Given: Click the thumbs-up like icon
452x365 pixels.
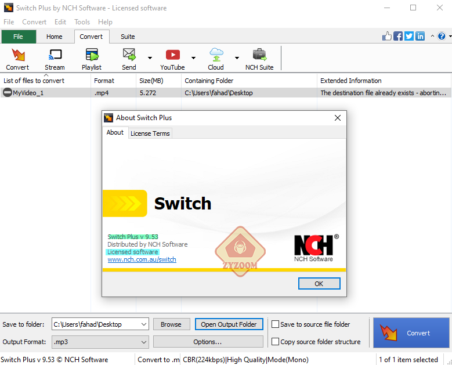Looking at the screenshot, I should point(387,36).
